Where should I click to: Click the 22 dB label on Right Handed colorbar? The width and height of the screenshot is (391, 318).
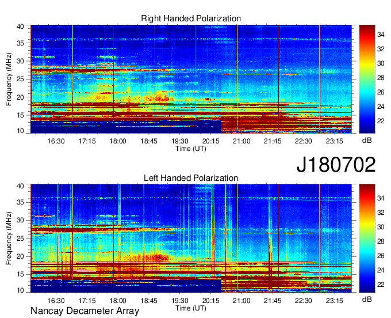coord(381,121)
